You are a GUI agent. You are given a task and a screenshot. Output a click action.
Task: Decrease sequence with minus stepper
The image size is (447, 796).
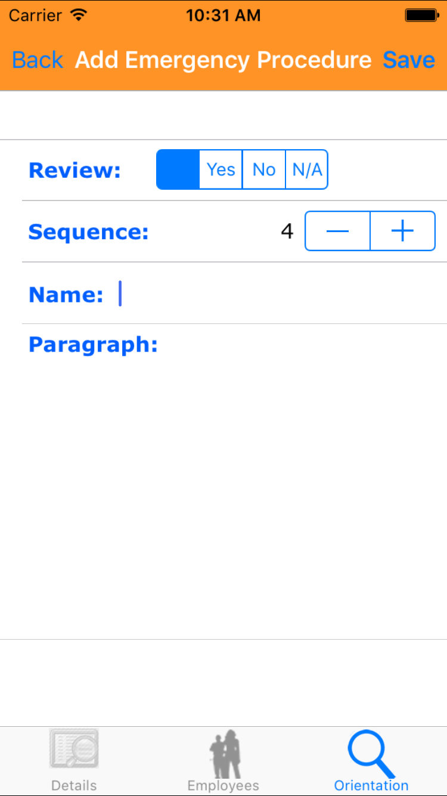tap(337, 231)
